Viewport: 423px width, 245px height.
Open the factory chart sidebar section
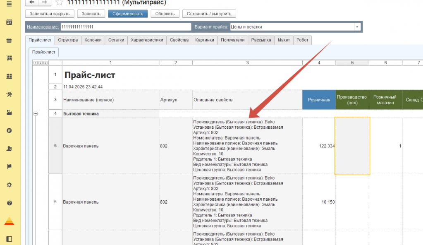tap(9, 113)
